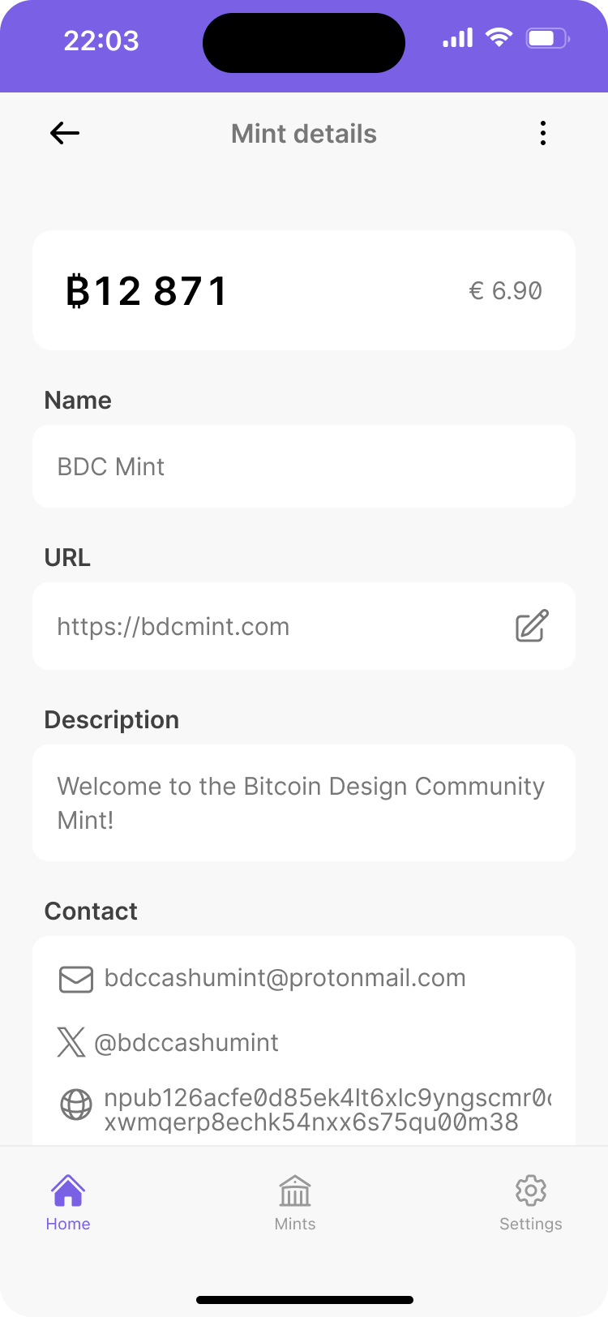Tap the email envelope icon
The height and width of the screenshot is (1317, 608).
tap(76, 979)
